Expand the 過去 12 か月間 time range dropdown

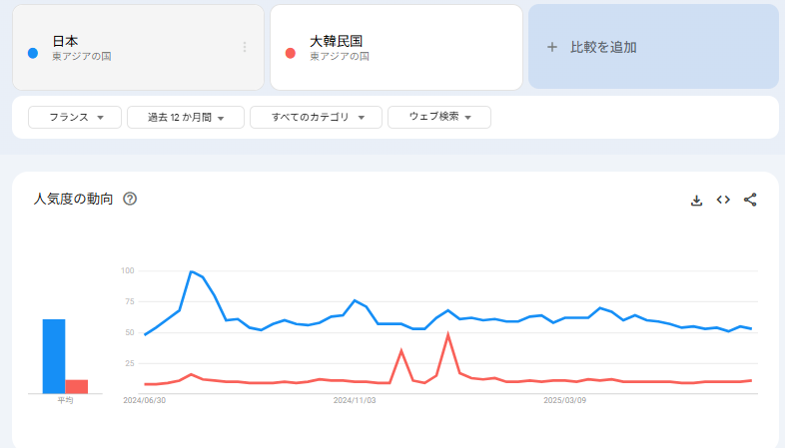[186, 118]
